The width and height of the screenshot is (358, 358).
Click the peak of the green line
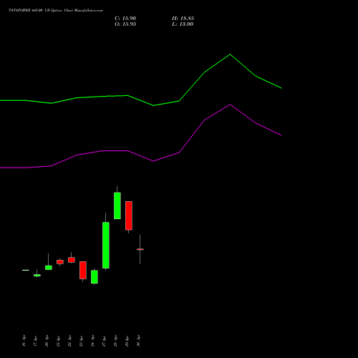[230, 54]
